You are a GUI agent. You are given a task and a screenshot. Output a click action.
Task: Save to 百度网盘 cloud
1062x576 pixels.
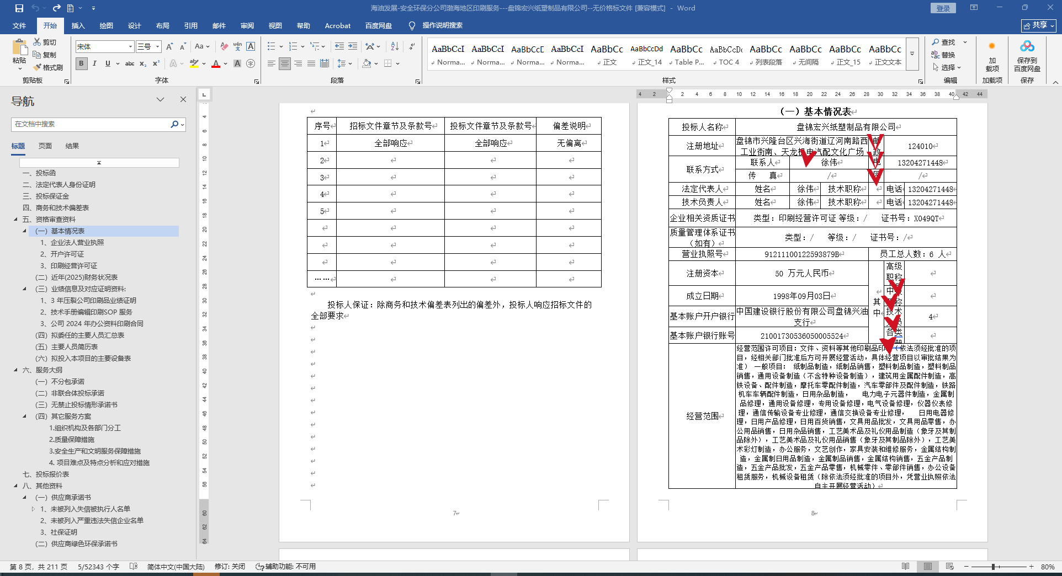[x=1027, y=55]
